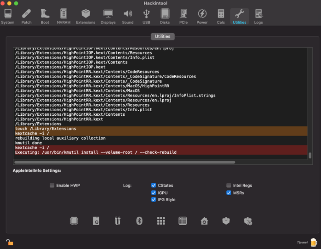Open the Disks section
321x249 pixels.
coord(165,17)
